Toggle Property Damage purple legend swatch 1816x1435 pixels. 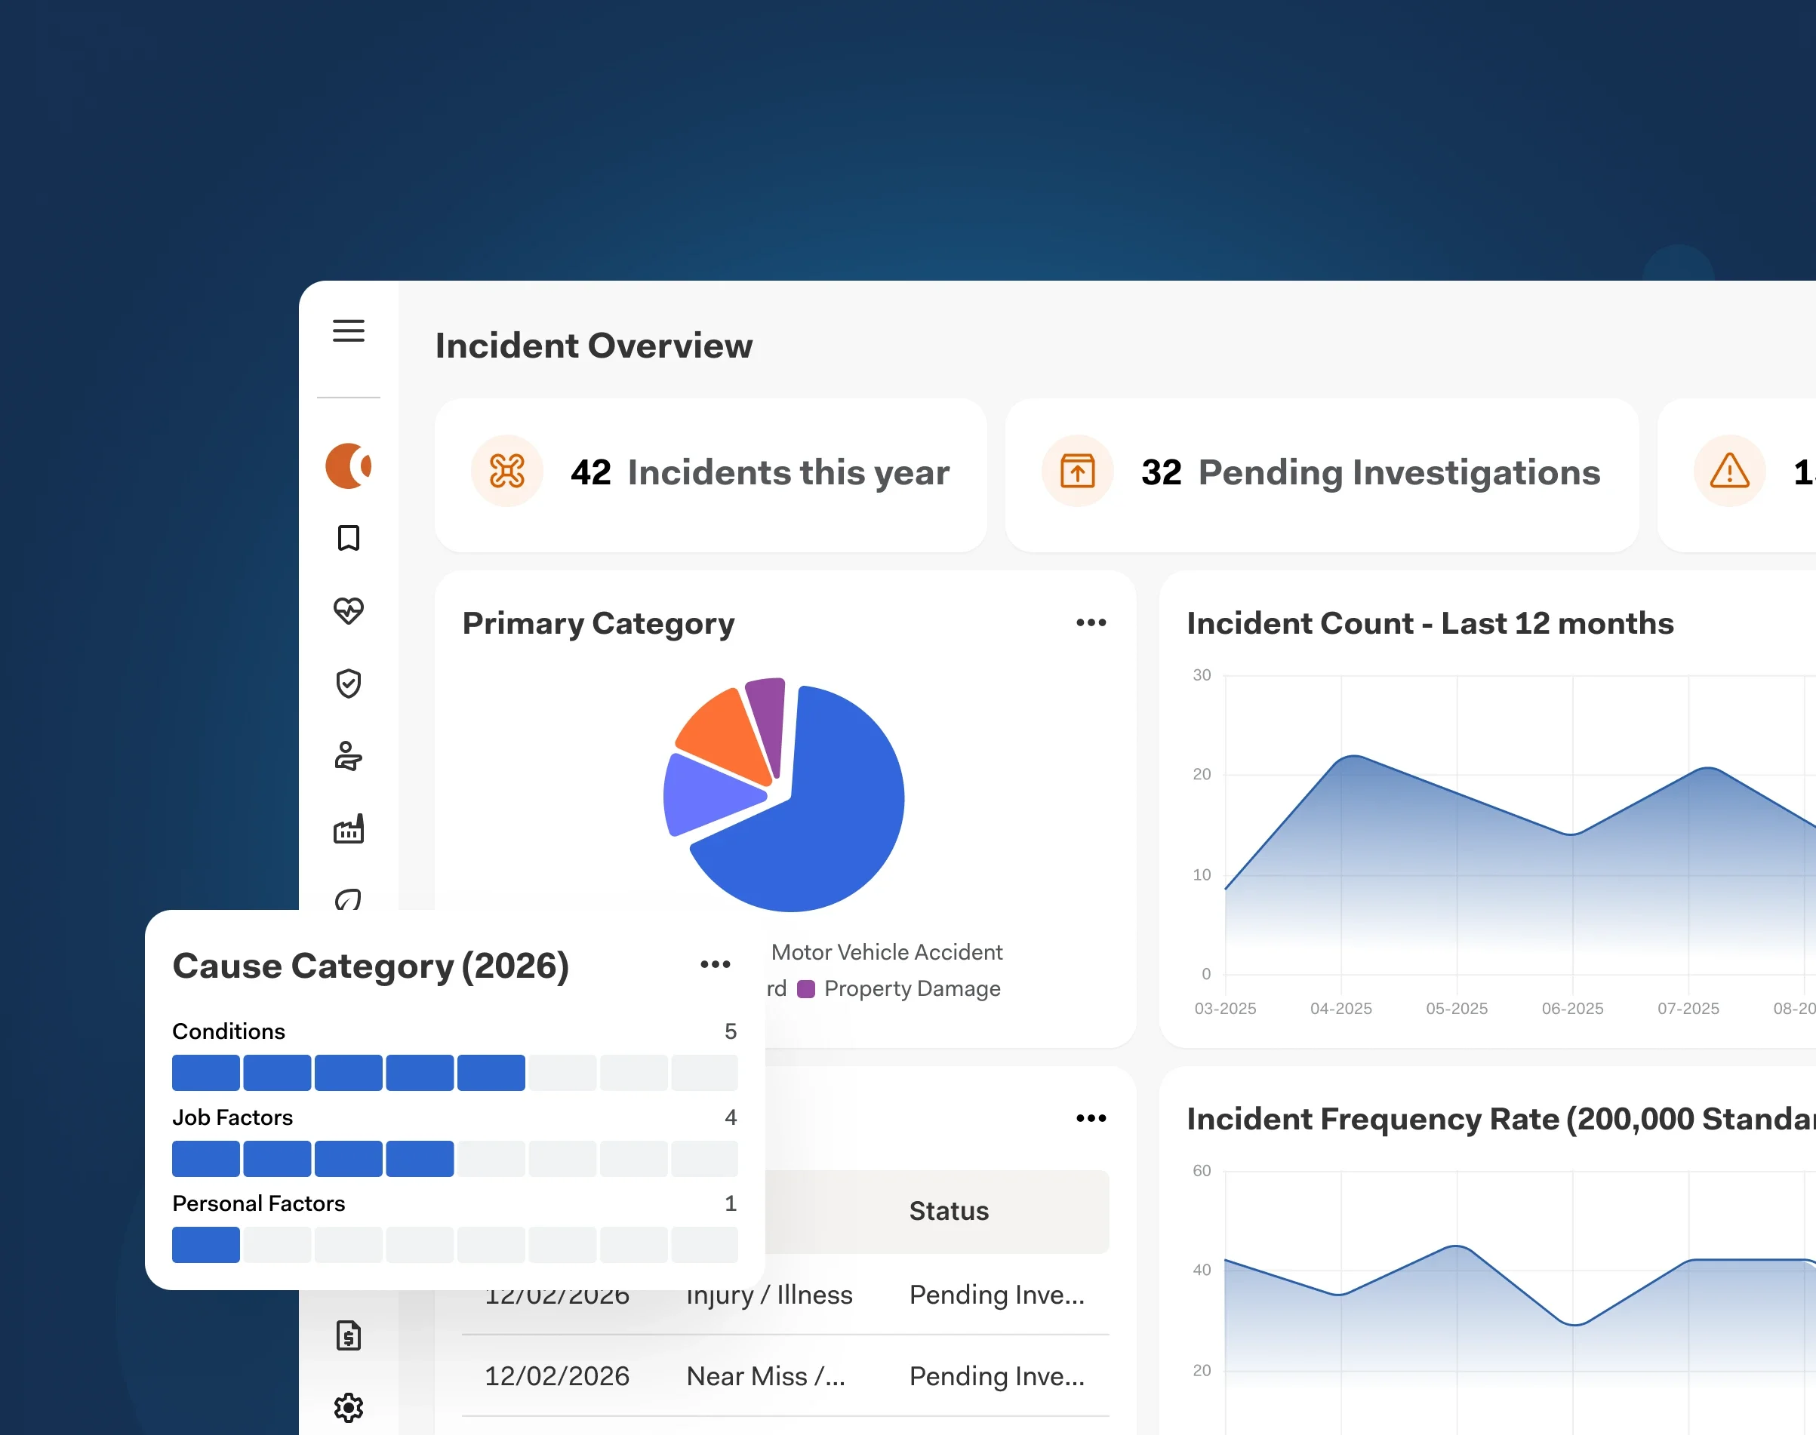click(806, 989)
